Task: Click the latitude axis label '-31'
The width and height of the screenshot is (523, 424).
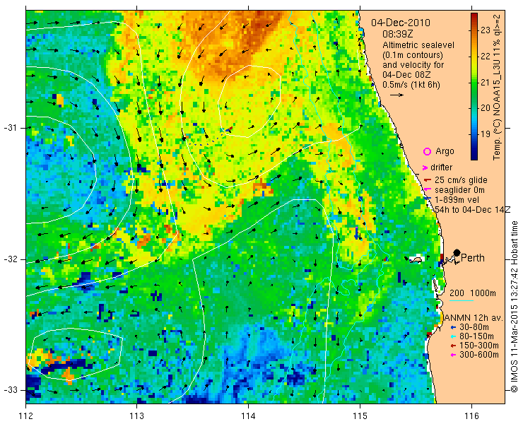Action: pyautogui.click(x=10, y=128)
